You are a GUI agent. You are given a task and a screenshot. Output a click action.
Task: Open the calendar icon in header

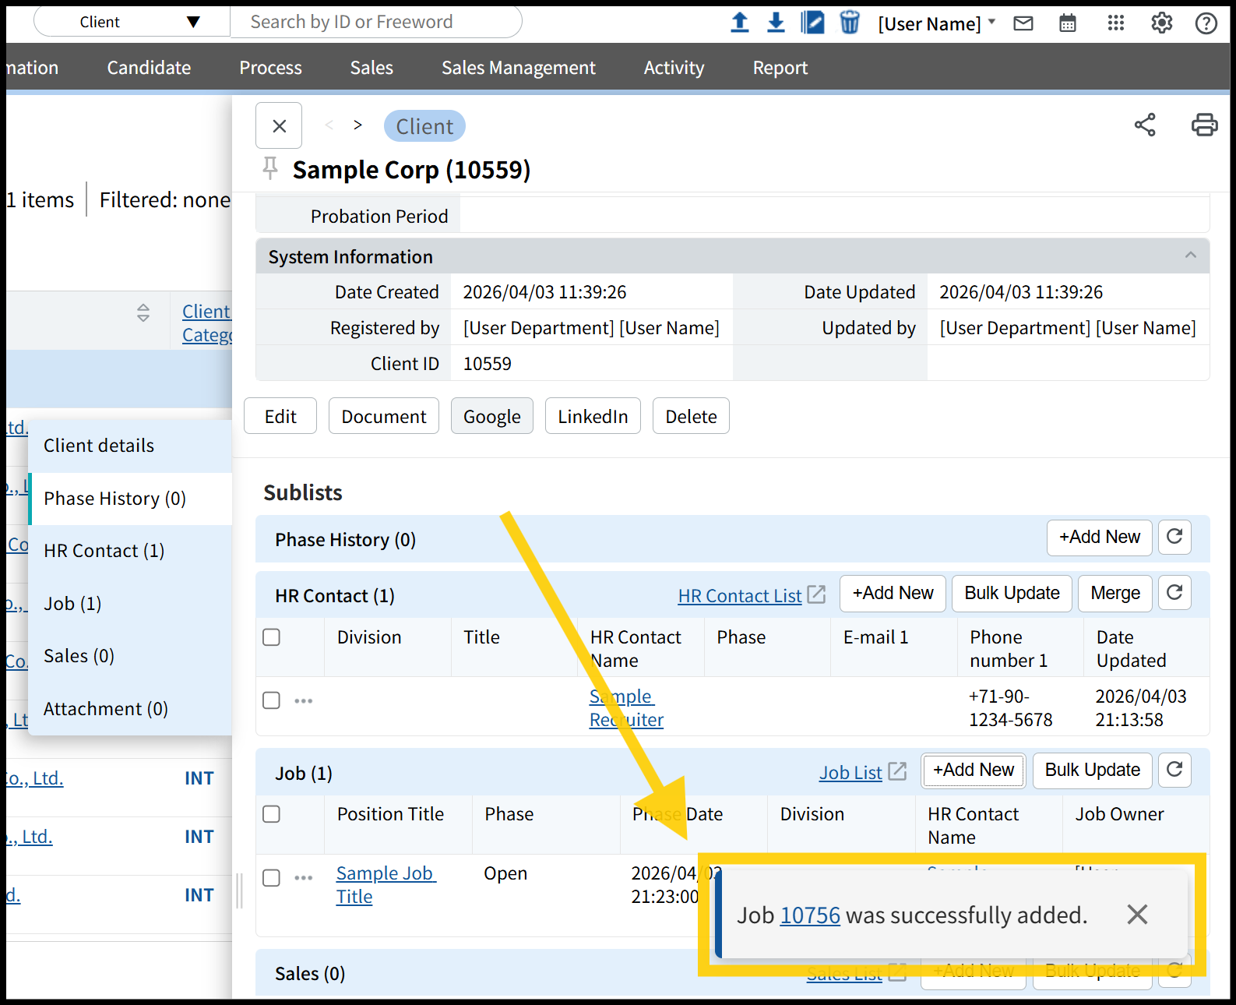point(1067,23)
